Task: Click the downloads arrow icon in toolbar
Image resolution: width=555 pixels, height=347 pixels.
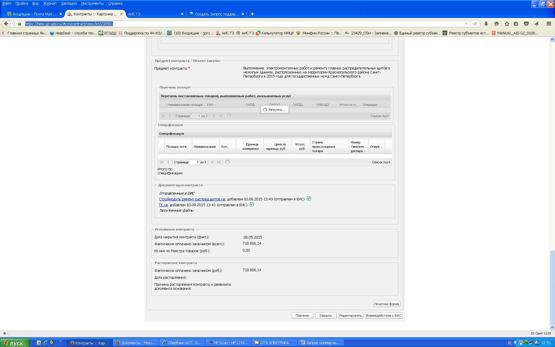Action: click(486, 24)
